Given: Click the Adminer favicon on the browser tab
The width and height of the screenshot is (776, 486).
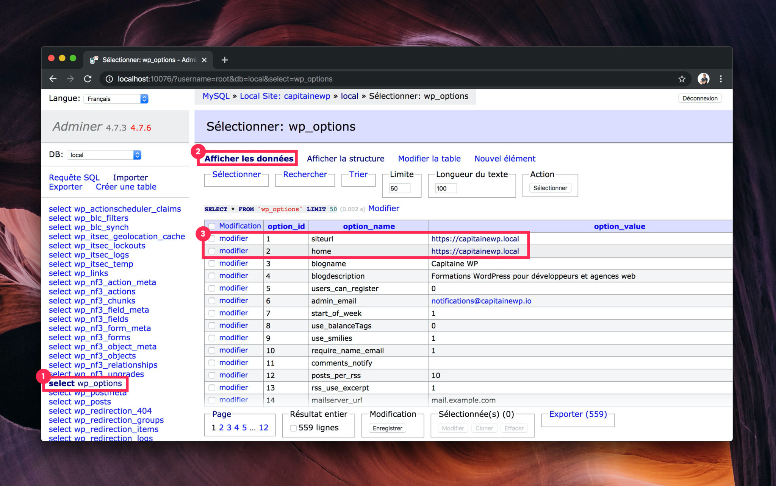Looking at the screenshot, I should tap(93, 60).
